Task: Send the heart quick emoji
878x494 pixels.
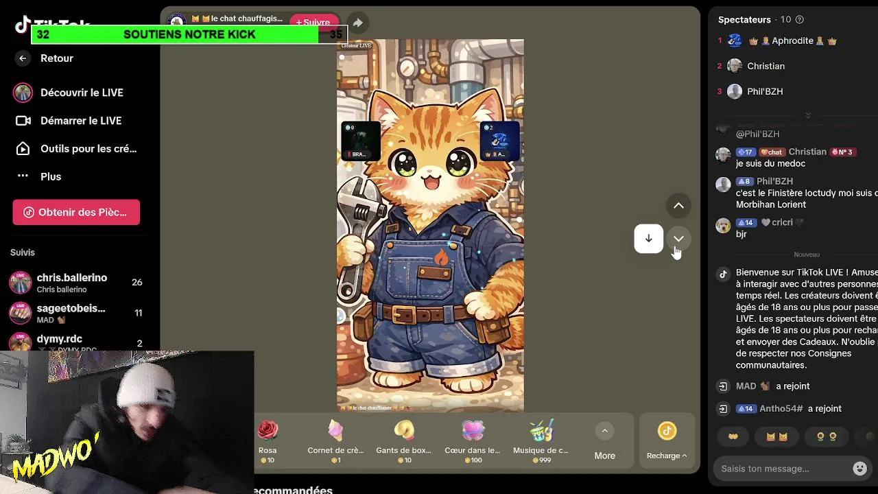Action: point(733,436)
